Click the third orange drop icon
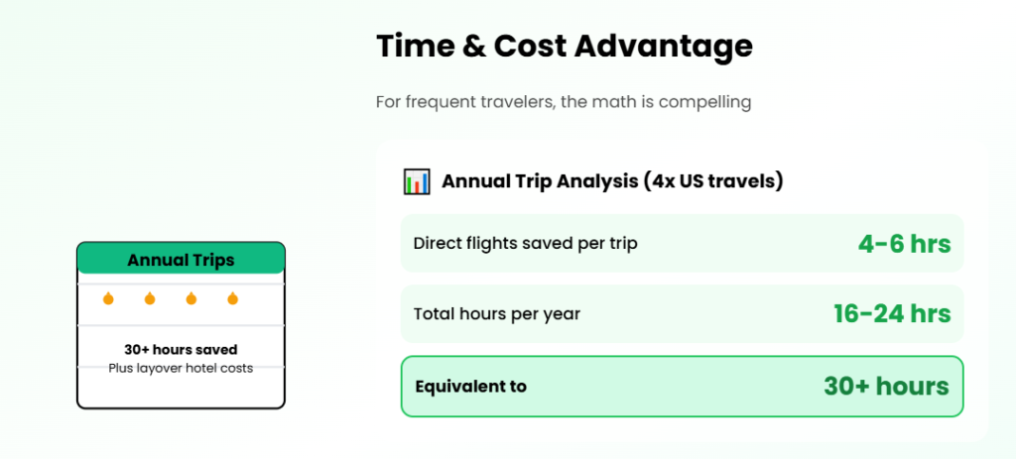Screen dimensions: 1016x459 191,298
